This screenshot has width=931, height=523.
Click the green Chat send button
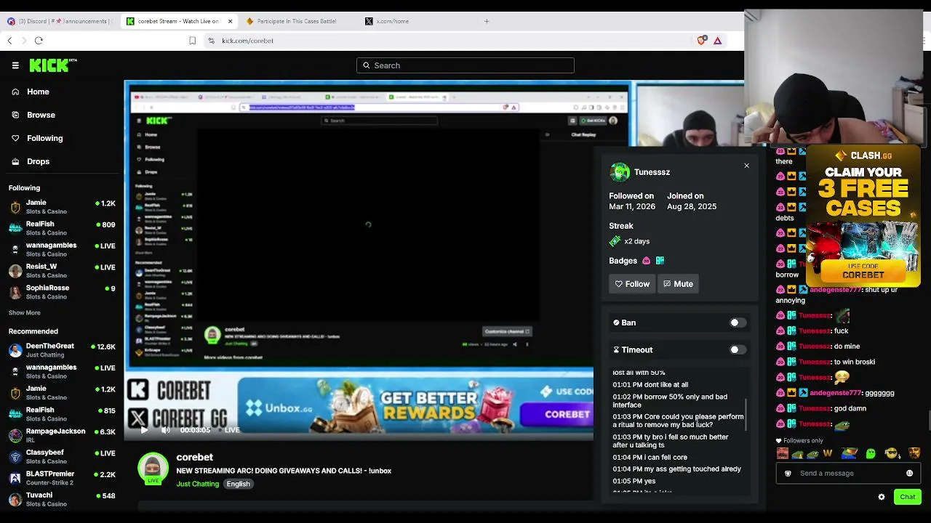click(x=908, y=497)
